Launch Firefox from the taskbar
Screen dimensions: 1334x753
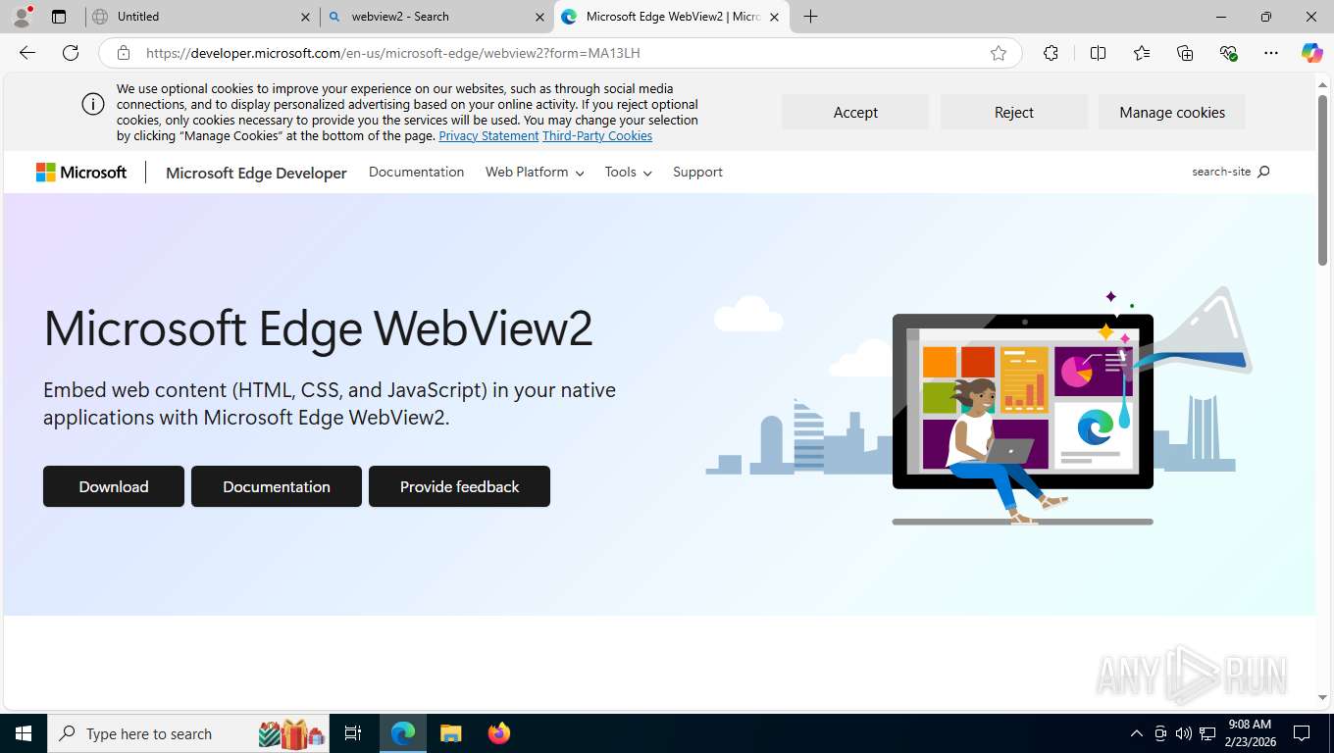[499, 733]
